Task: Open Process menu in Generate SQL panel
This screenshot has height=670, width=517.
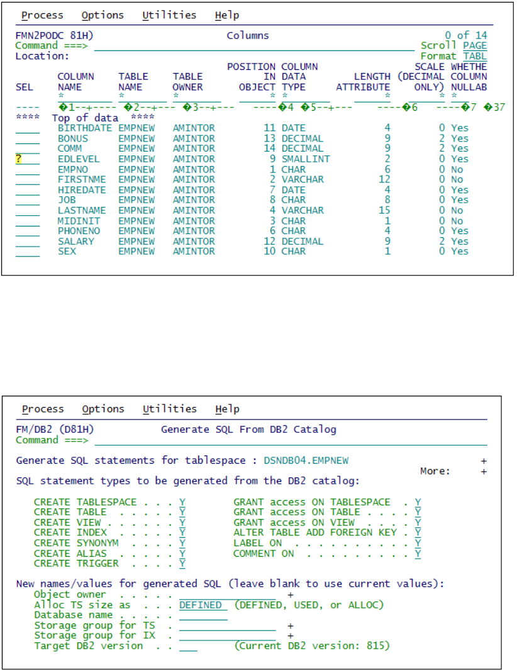Action: tap(43, 409)
